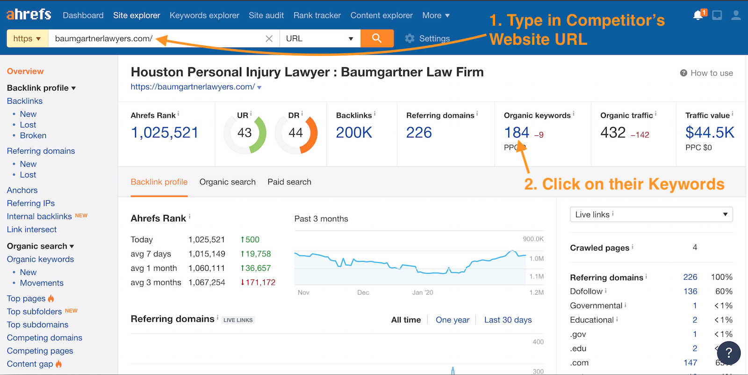Click the info icon beside Ahrefs Rank metric
This screenshot has width=748, height=375.
point(178,113)
